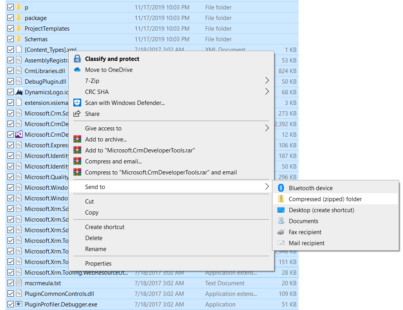This screenshot has width=403, height=310.
Task: Choose Move to OneDrive
Action: [109, 70]
